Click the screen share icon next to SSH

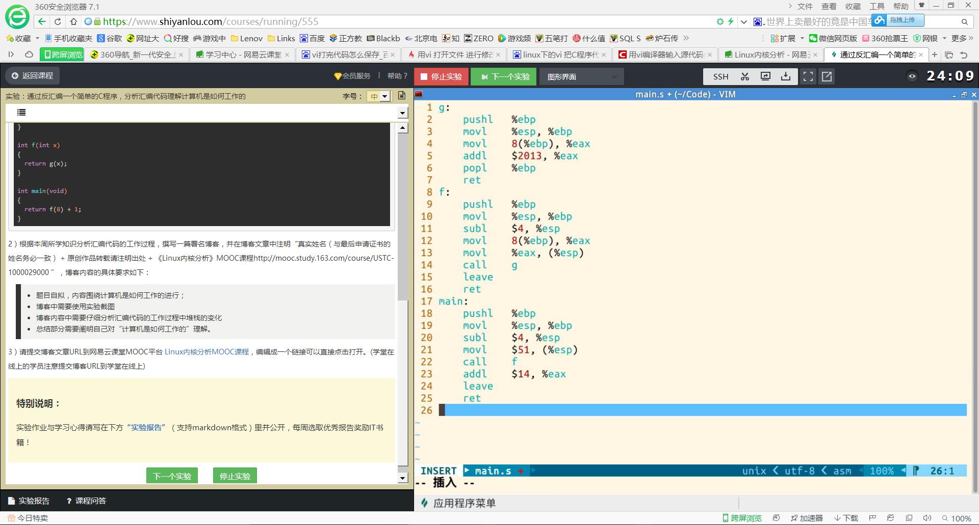[765, 76]
